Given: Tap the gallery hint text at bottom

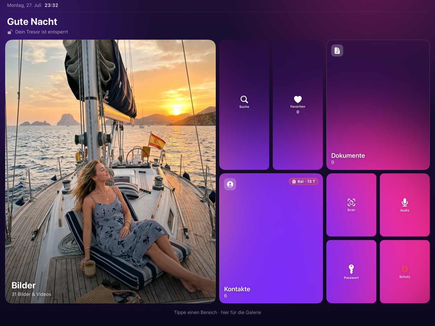Looking at the screenshot, I should coord(217,312).
